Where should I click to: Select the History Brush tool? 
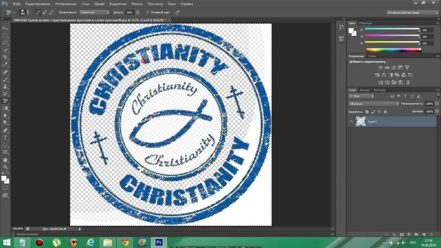6,94
